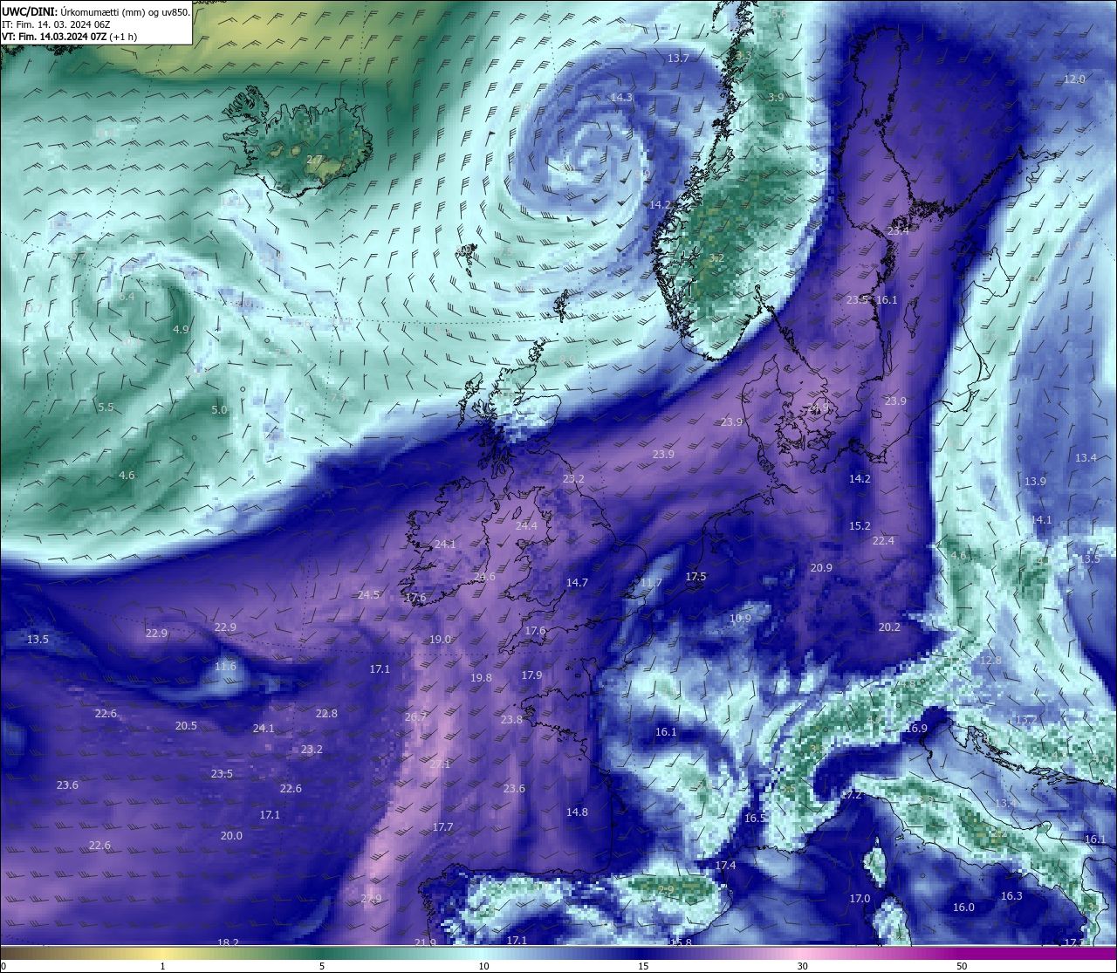The image size is (1117, 973).
Task: Click the UWC/DINI title line in header
Action: pyautogui.click(x=95, y=12)
